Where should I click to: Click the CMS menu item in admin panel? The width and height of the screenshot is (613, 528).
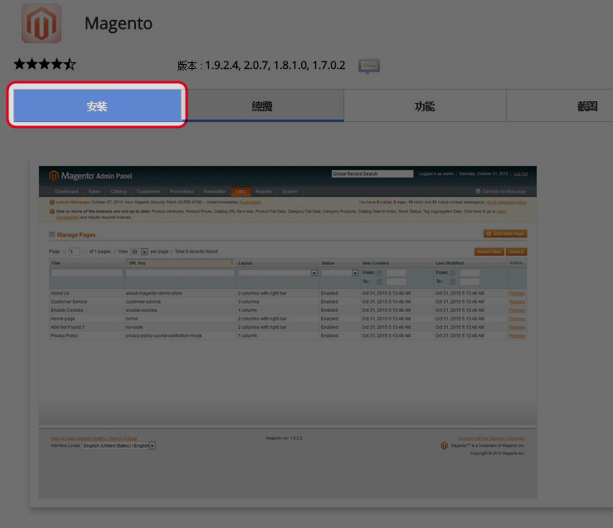(241, 191)
